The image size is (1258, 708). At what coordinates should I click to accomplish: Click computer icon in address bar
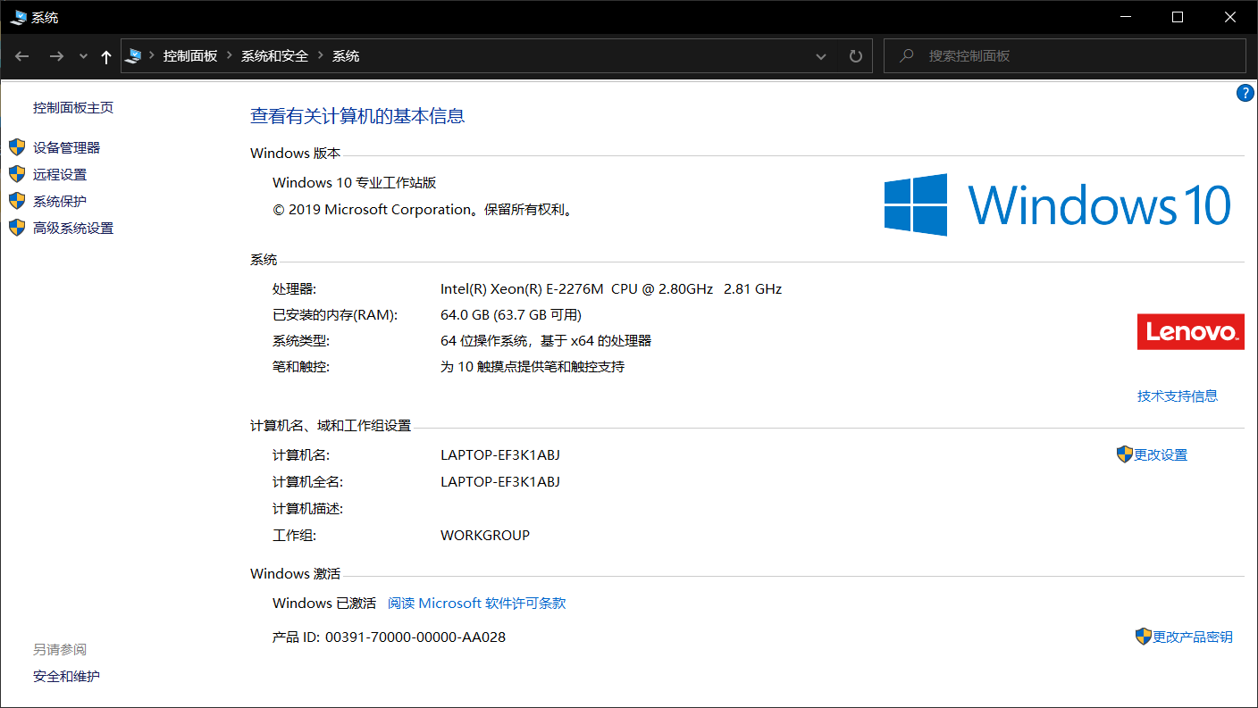(133, 56)
